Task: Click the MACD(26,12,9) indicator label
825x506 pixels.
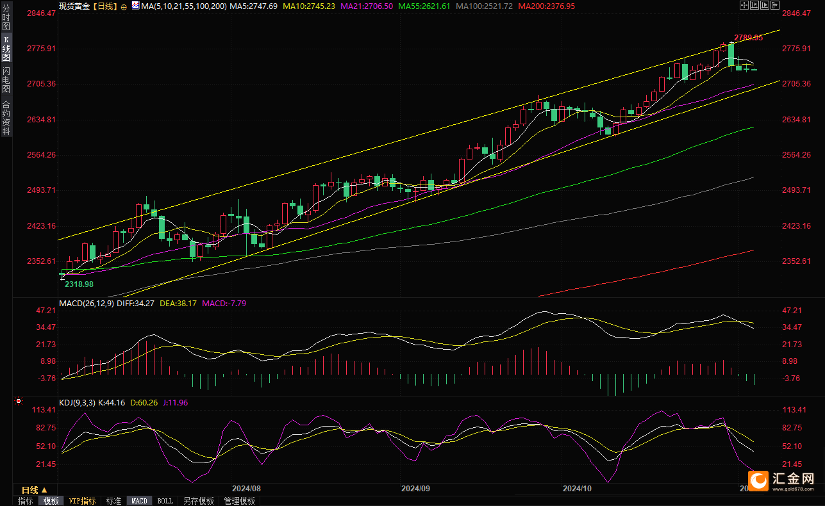Action: click(x=87, y=303)
